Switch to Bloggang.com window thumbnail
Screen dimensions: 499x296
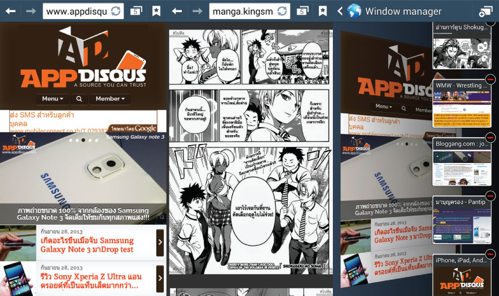click(x=462, y=162)
